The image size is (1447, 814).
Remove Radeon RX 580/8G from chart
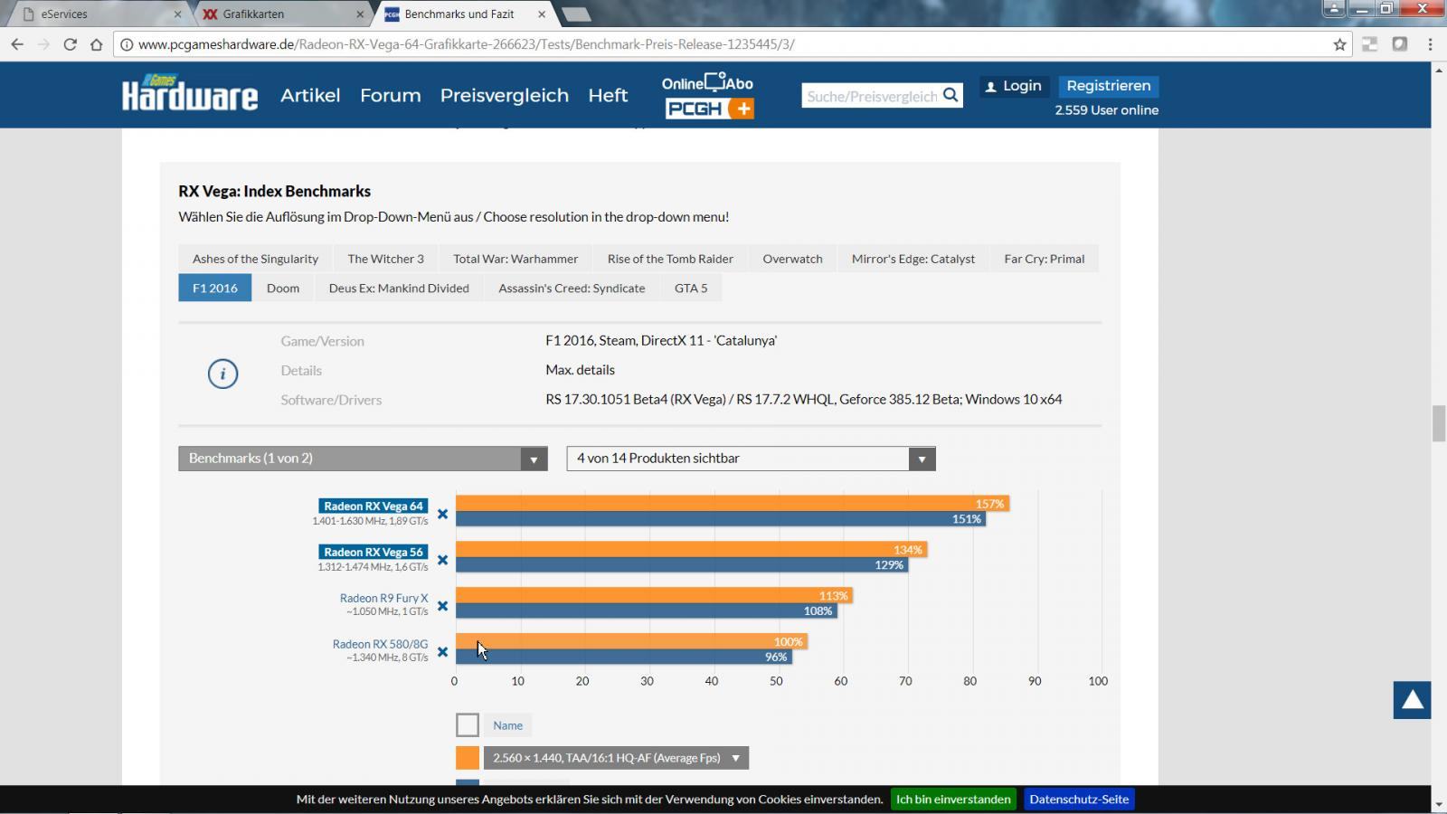coord(442,652)
